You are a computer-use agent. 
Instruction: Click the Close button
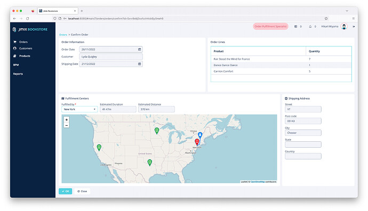point(82,191)
